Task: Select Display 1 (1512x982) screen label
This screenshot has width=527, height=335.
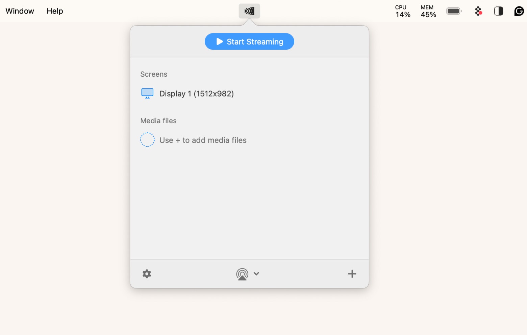Action: point(197,94)
